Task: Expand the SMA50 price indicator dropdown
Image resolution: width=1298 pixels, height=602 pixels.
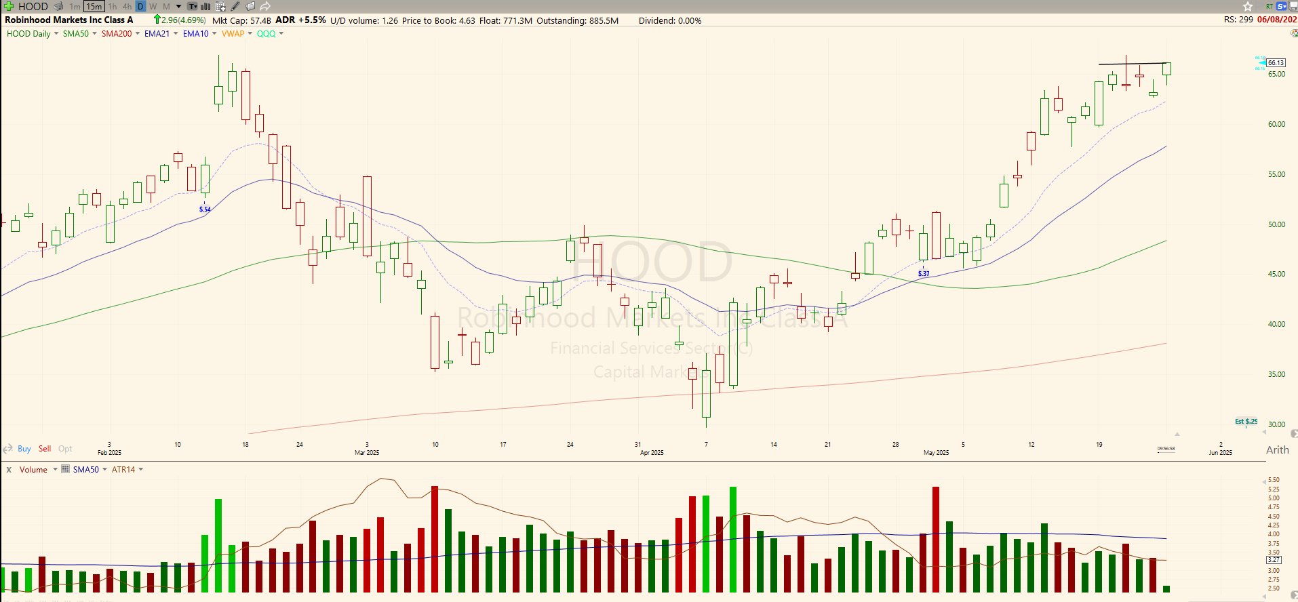Action: pyautogui.click(x=94, y=34)
